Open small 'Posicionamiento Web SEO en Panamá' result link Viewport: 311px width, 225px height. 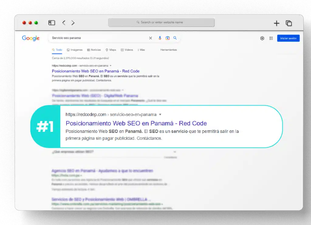tap(96, 71)
